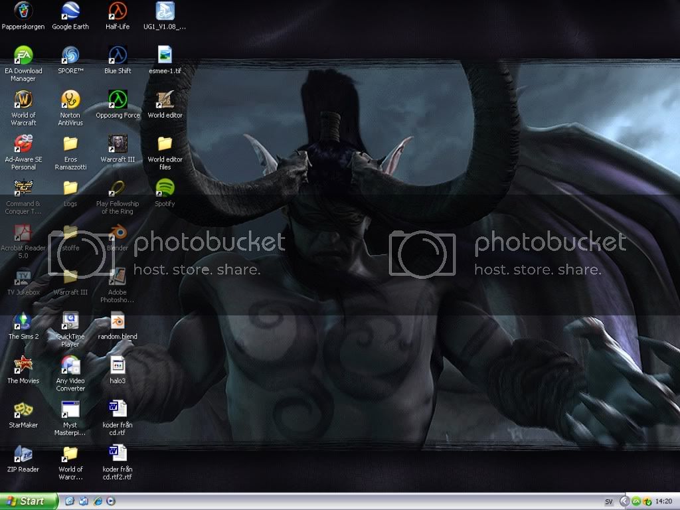Select the Blue Shift shortcut

(x=118, y=60)
